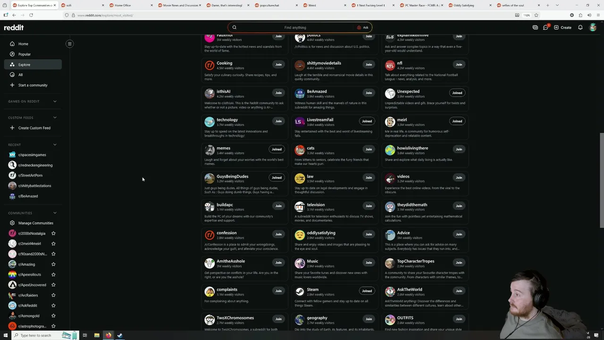Go back with browser back arrow
The height and width of the screenshot is (340, 604).
[x=14, y=15]
